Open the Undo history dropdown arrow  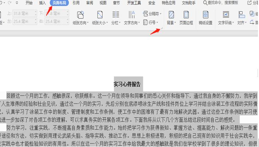(4, 3)
